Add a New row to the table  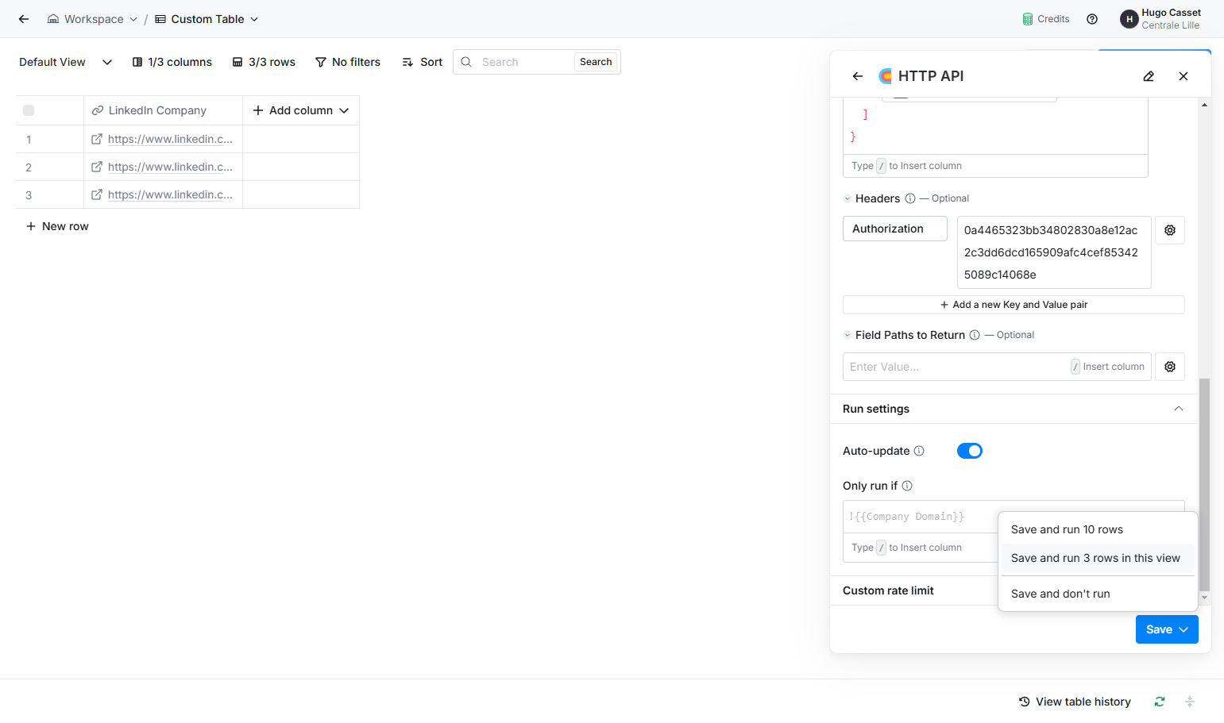click(x=57, y=226)
